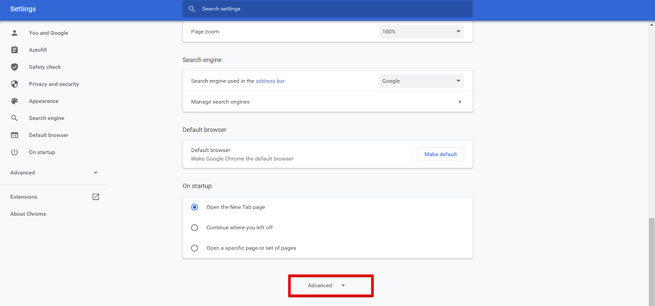This screenshot has width=655, height=306.
Task: Click the Appearance palette icon
Action: [14, 101]
